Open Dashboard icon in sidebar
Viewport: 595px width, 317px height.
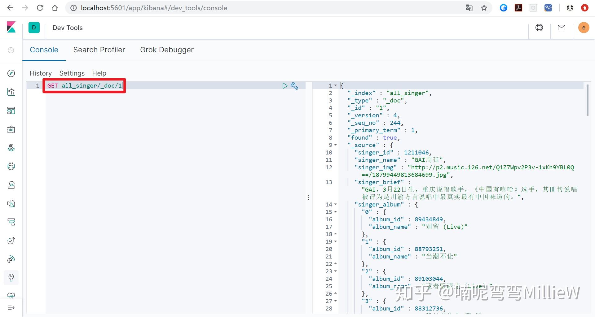[11, 111]
